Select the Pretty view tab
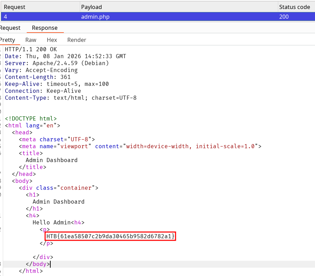315x276 pixels. (8, 40)
